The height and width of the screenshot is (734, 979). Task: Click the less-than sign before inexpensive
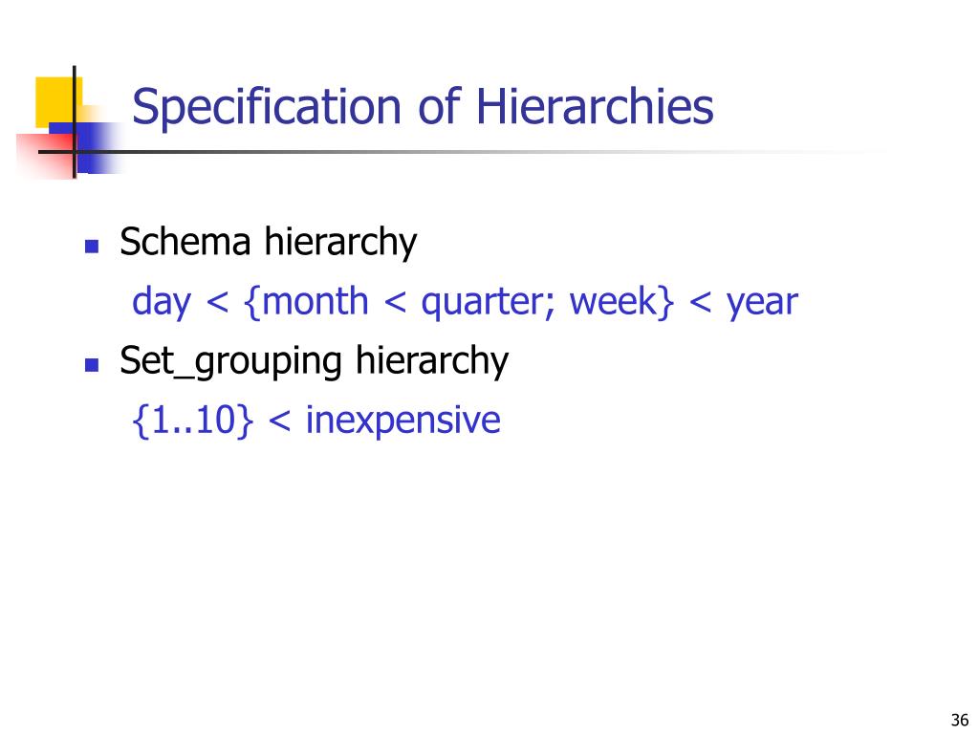279,421
